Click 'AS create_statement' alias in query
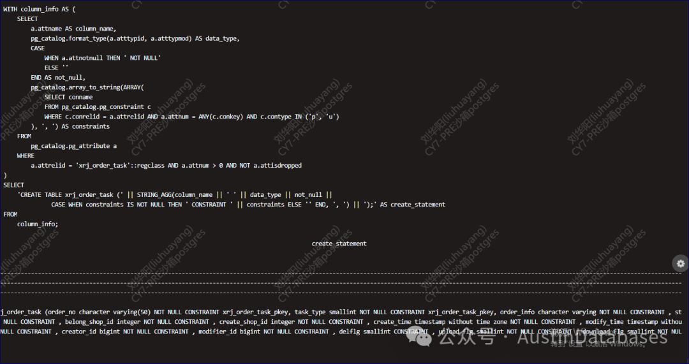The height and width of the screenshot is (364, 689). coord(413,205)
